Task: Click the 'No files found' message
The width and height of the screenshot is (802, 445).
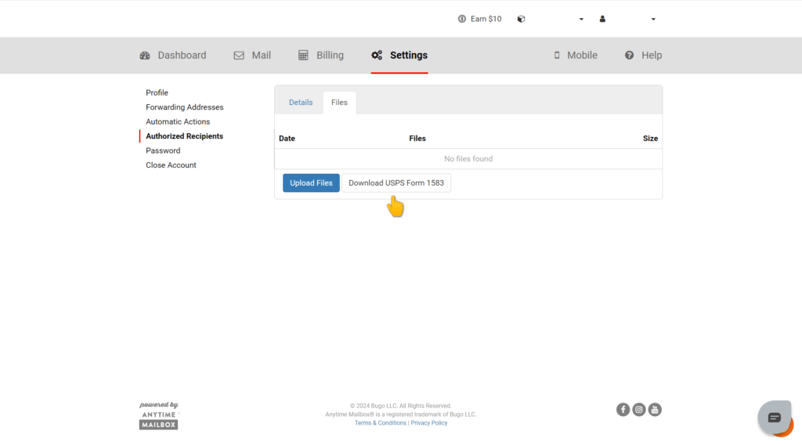Action: coord(468,158)
